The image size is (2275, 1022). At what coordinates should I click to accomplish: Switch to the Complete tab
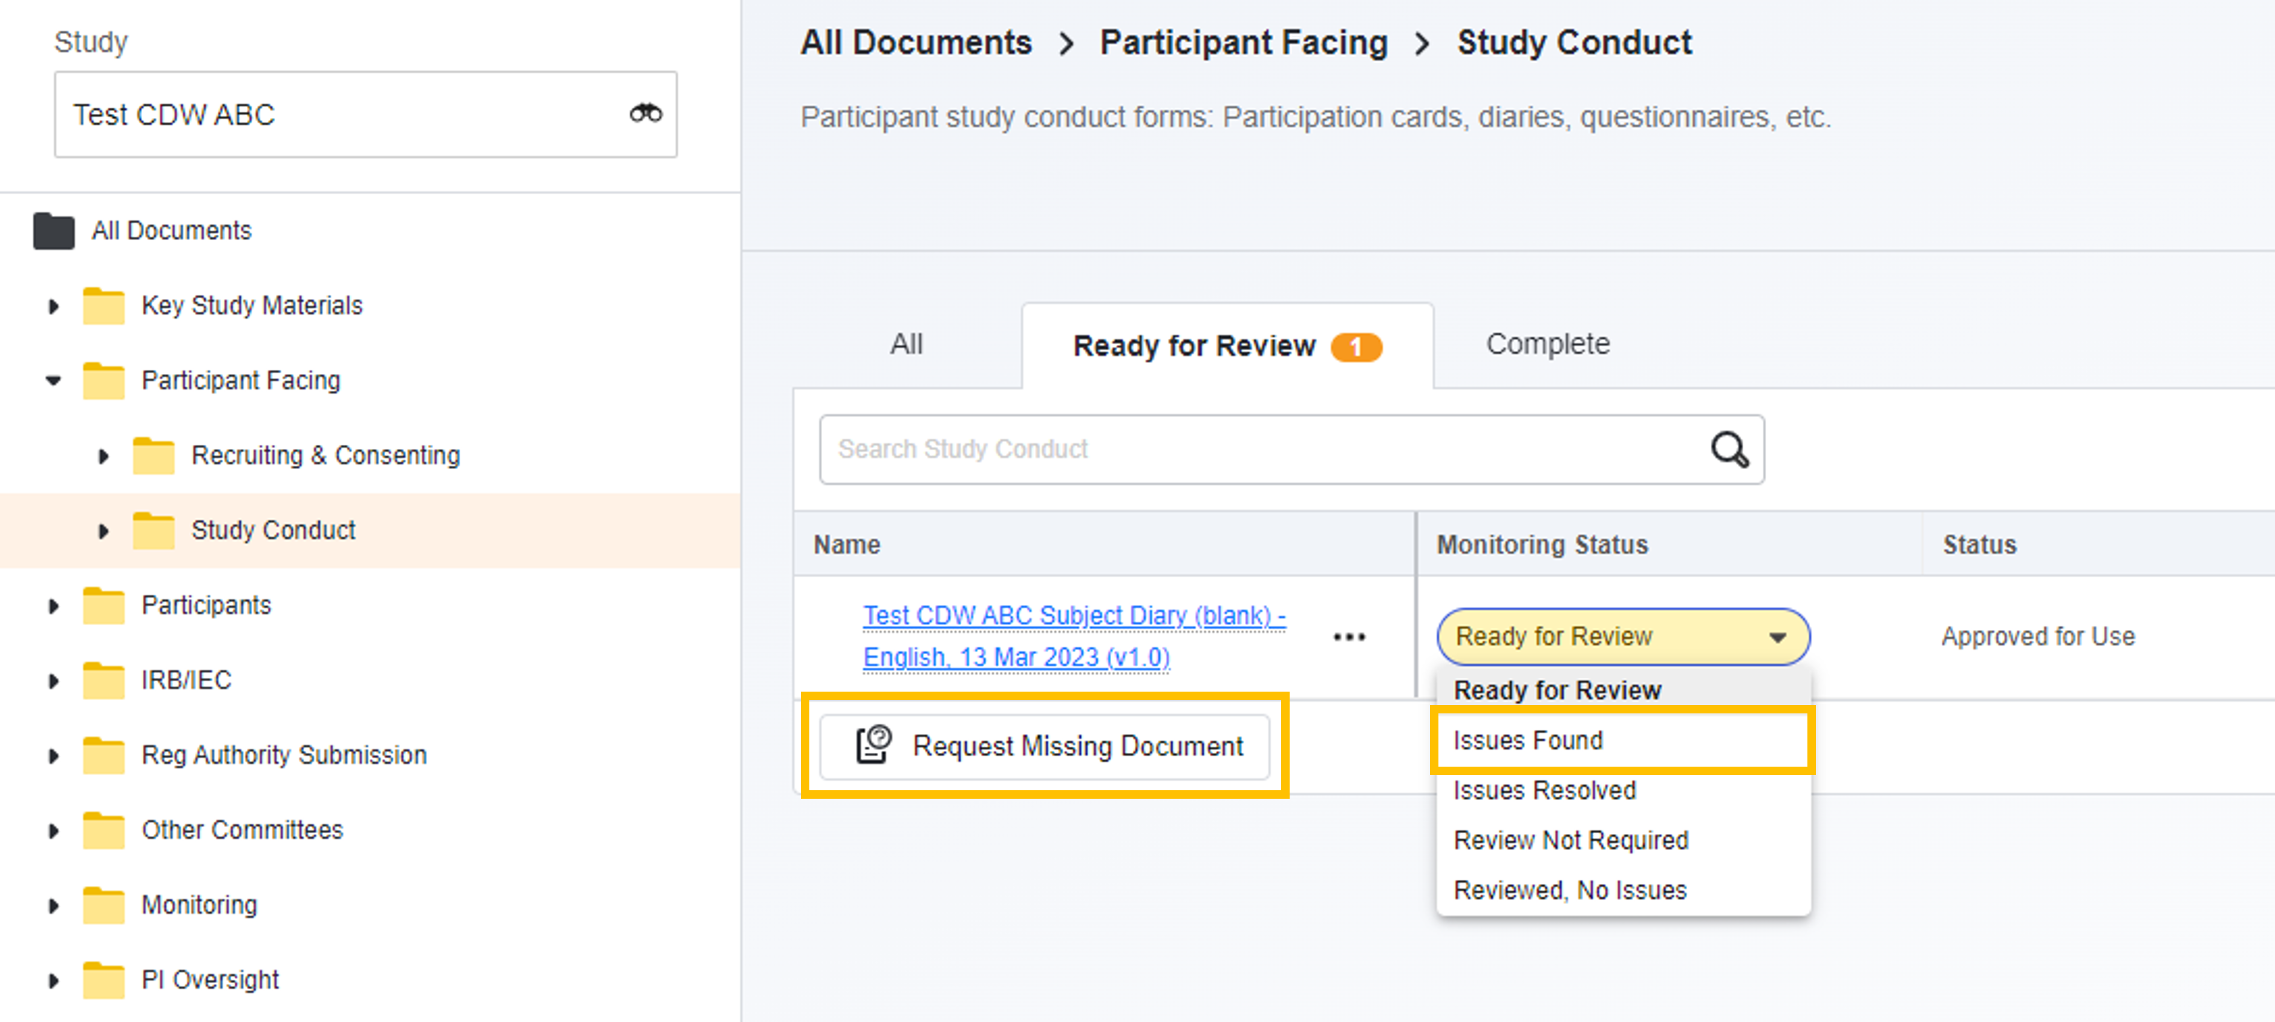[1546, 344]
